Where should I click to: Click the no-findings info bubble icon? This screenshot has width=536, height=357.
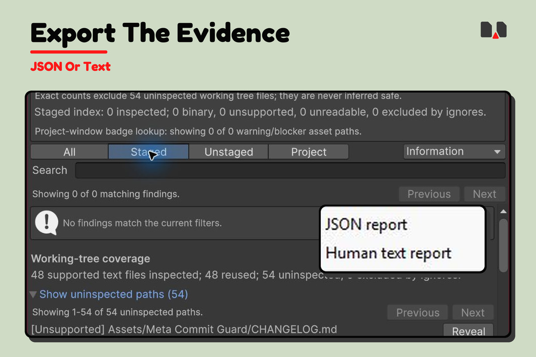[46, 223]
